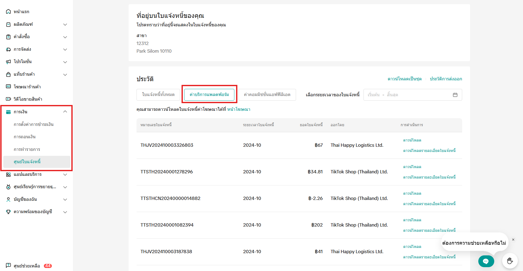Open ประวัติการส่งออก link

click(446, 79)
